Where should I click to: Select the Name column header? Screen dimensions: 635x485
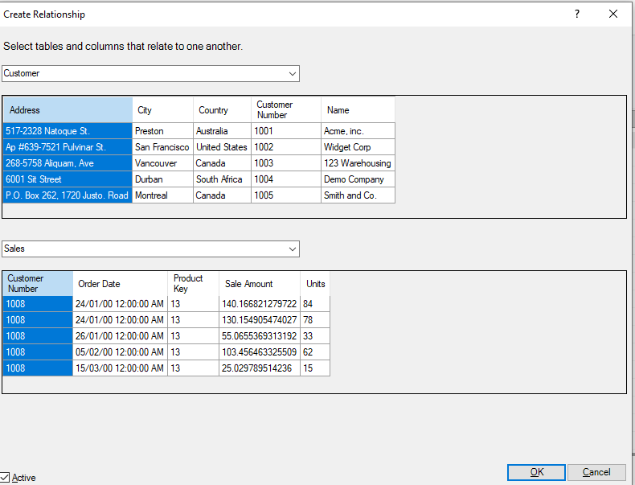pyautogui.click(x=358, y=110)
